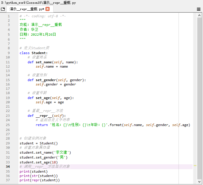Click 'set_age' method definition
Viewport: 203px width, 185px height.
click(43, 98)
